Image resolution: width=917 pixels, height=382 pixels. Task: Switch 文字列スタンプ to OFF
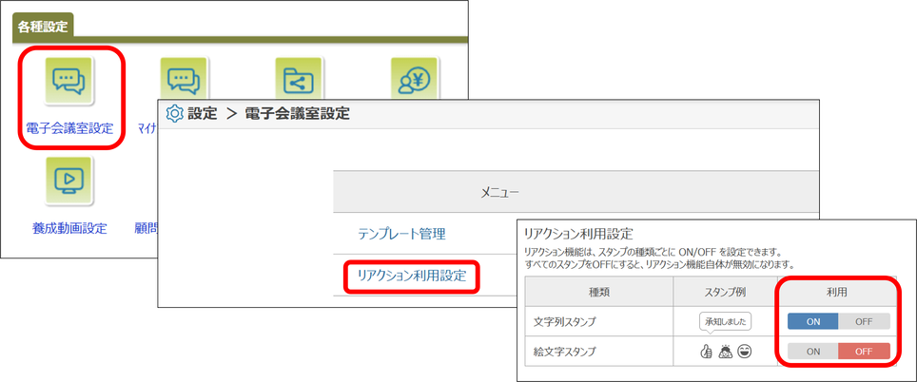[864, 321]
